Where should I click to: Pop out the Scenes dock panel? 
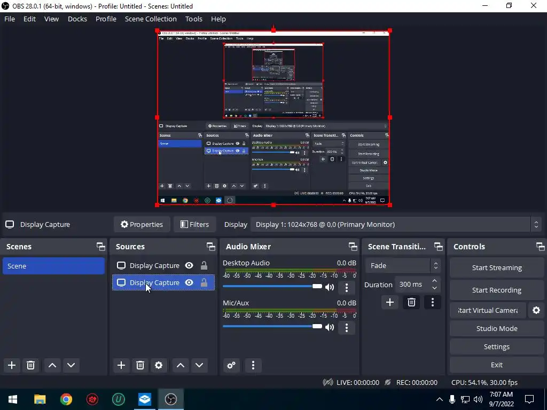coord(101,247)
